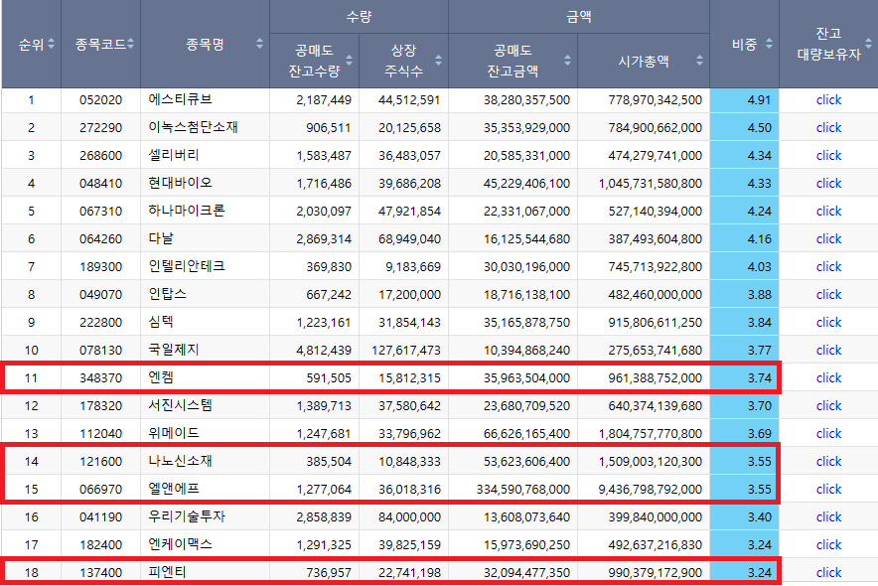The width and height of the screenshot is (878, 586).
Task: Select stock name 에스티큐브
Action: point(181,99)
